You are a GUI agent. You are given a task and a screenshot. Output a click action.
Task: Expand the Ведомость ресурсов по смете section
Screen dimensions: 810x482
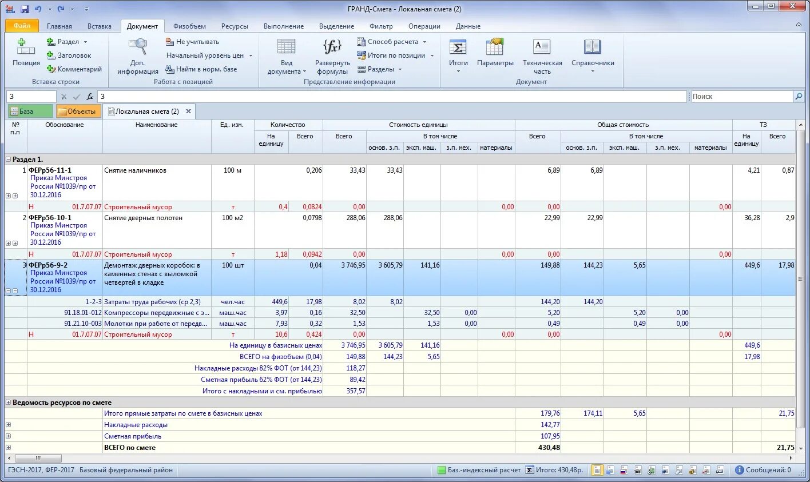8,403
